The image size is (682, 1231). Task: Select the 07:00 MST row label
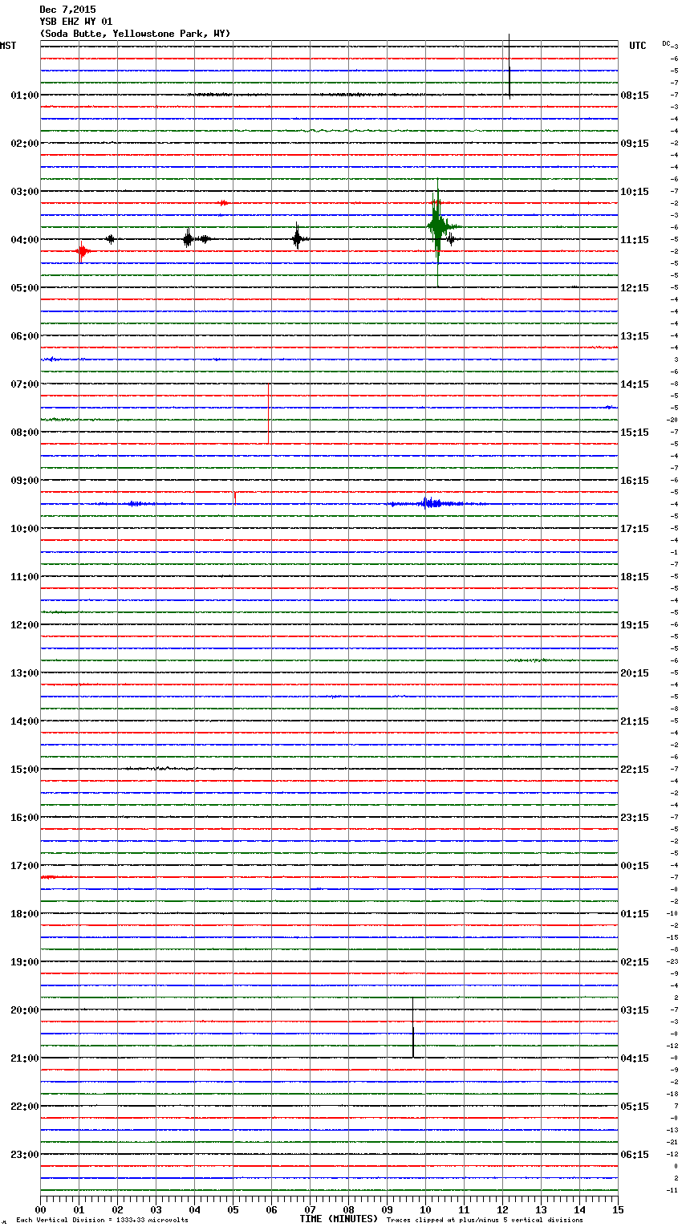click(25, 384)
